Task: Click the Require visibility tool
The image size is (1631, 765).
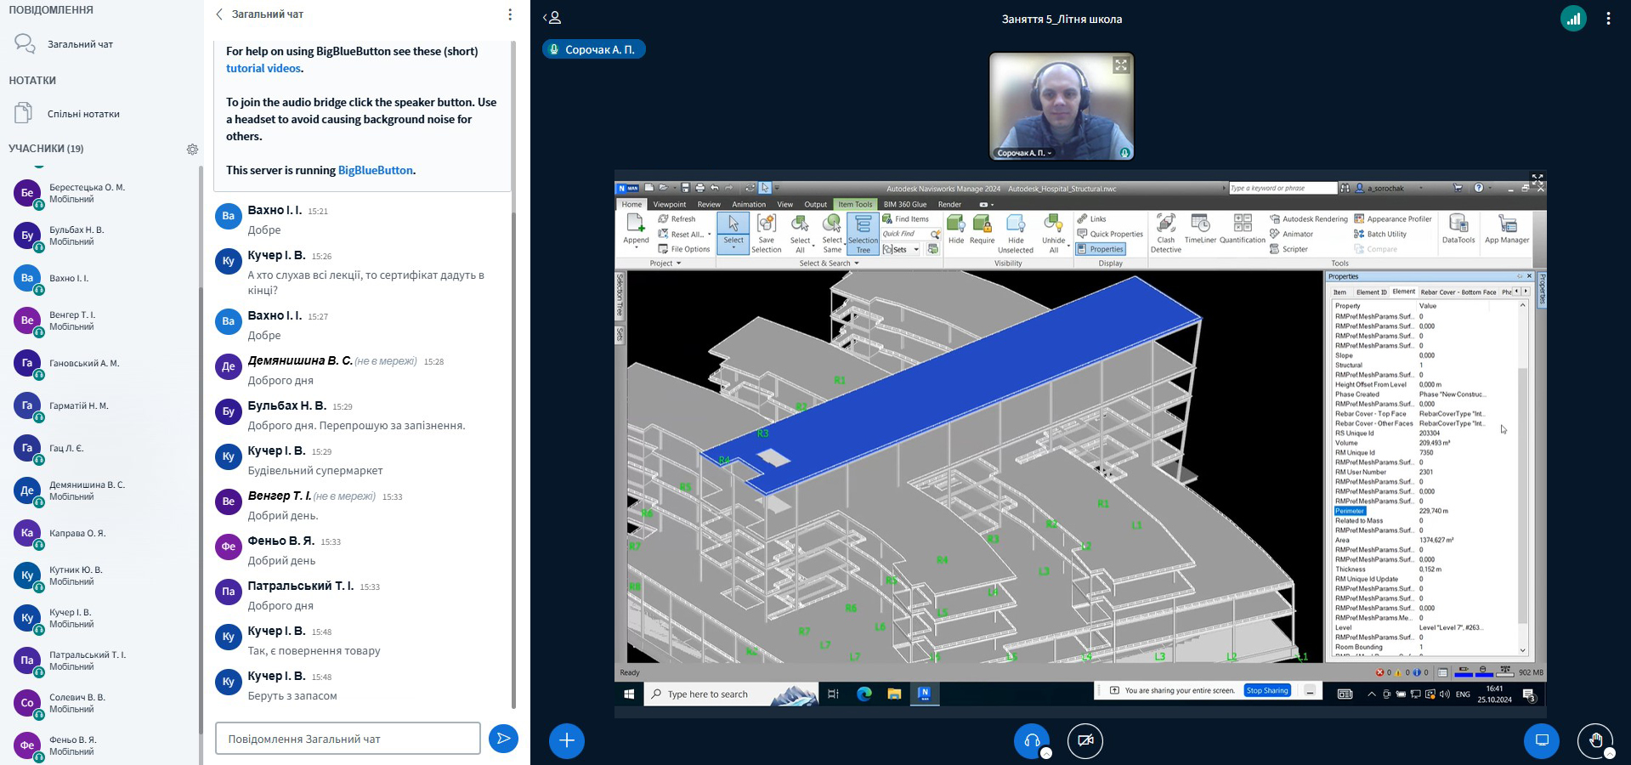Action: tap(982, 229)
